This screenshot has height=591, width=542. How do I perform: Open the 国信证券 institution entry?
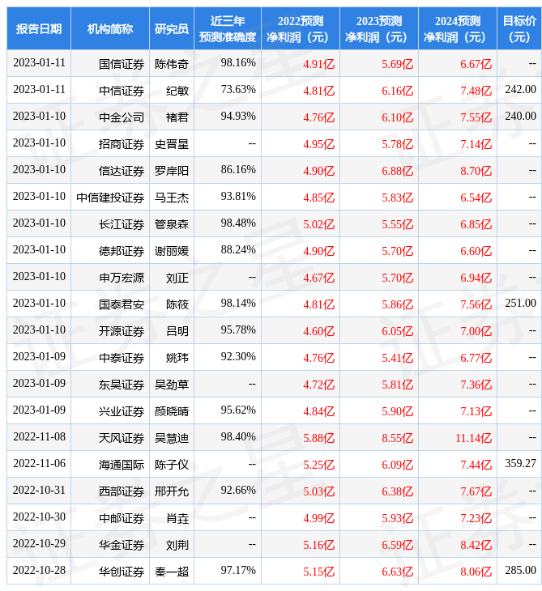point(122,63)
